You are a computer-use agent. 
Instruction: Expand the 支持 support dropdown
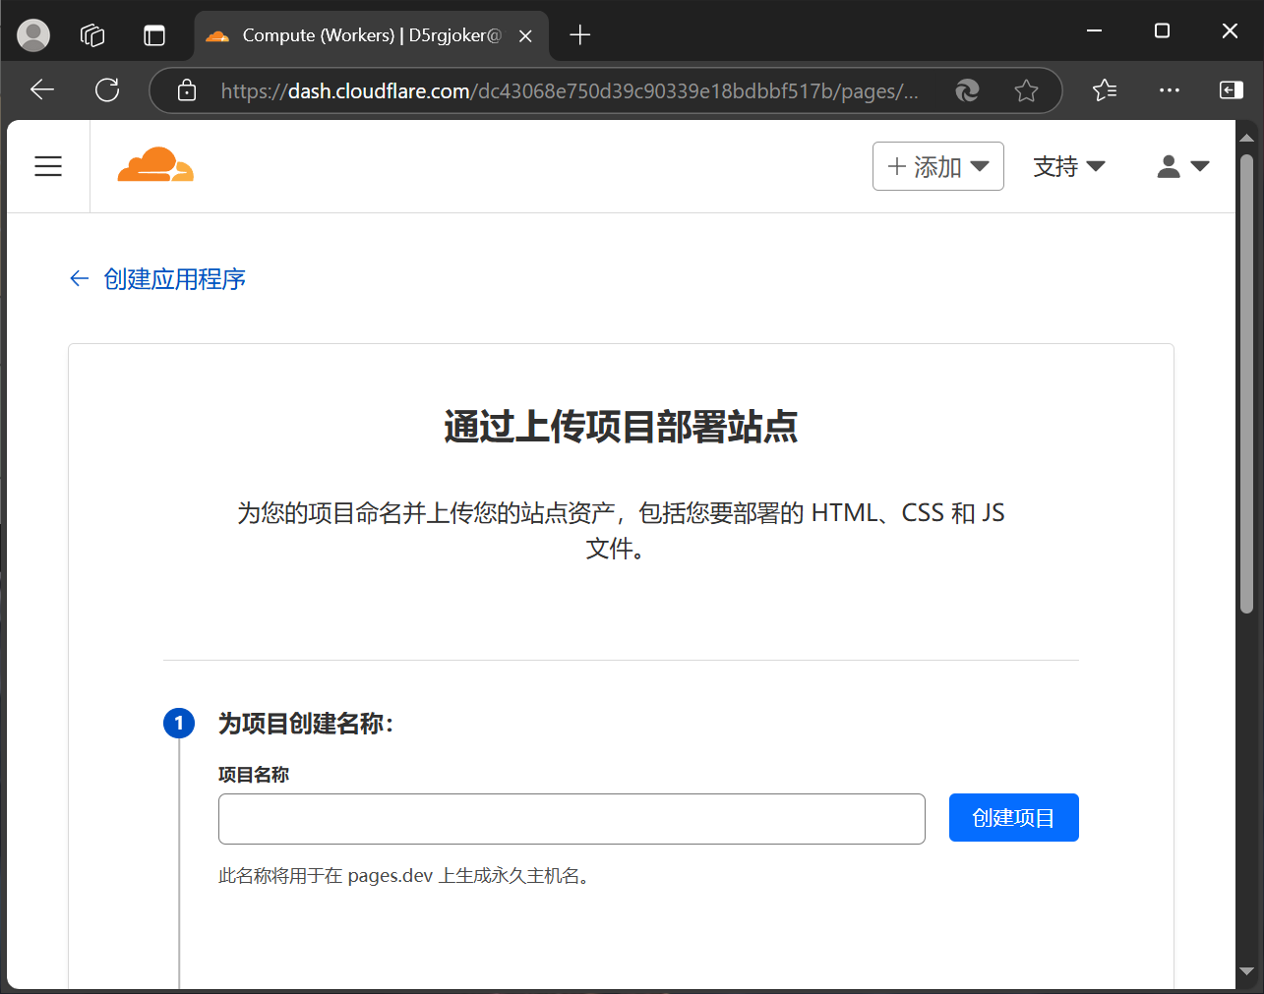pyautogui.click(x=1068, y=166)
